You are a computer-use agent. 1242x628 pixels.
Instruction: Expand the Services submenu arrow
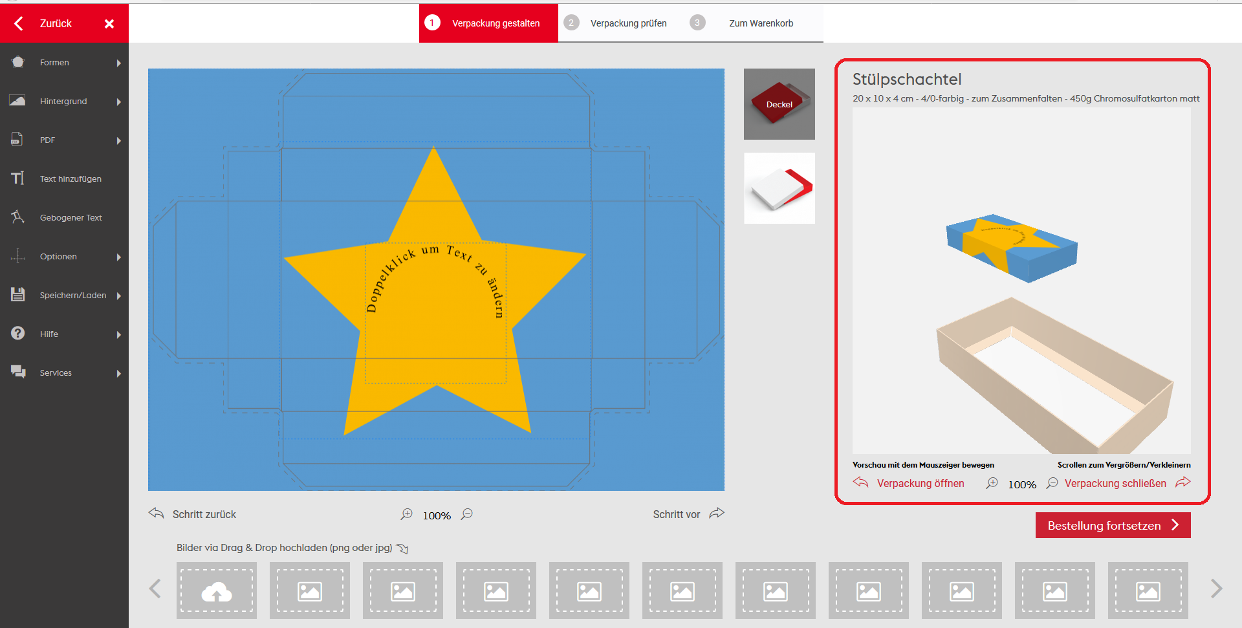point(119,373)
